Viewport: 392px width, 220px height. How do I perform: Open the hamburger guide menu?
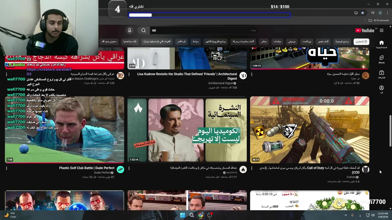pyautogui.click(x=382, y=30)
